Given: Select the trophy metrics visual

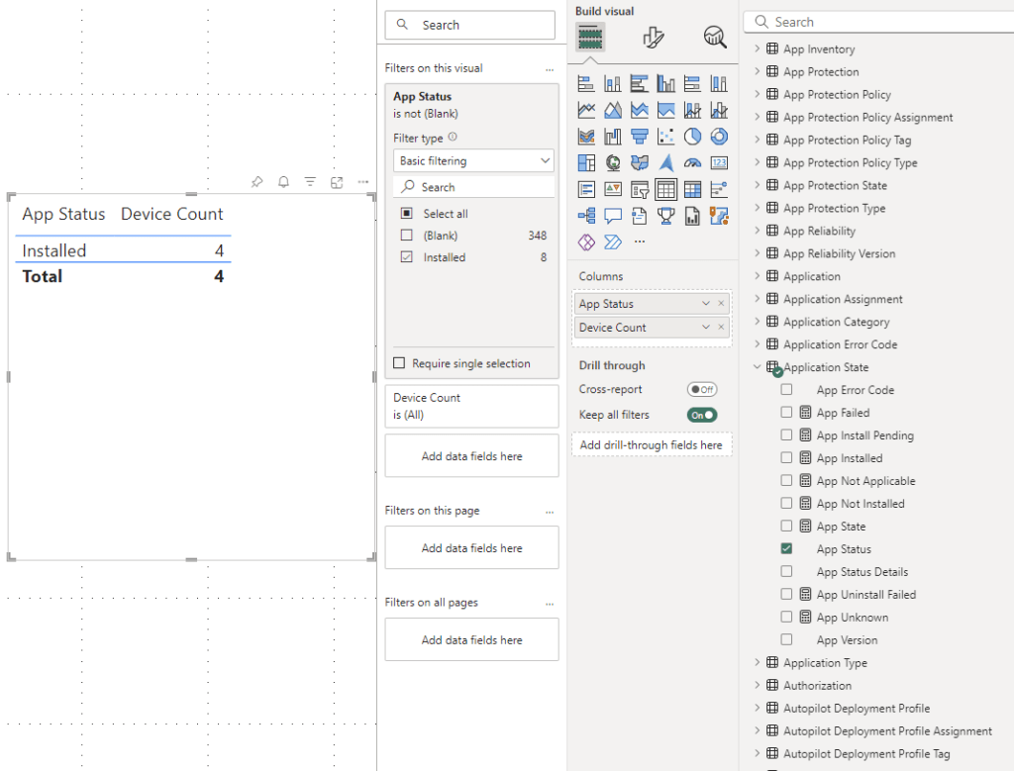Looking at the screenshot, I should pos(665,216).
